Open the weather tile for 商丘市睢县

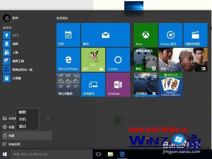[x=68, y=85]
